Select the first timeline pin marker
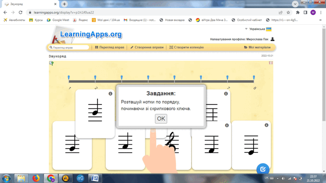This screenshot has width=326, height=183. point(69,78)
